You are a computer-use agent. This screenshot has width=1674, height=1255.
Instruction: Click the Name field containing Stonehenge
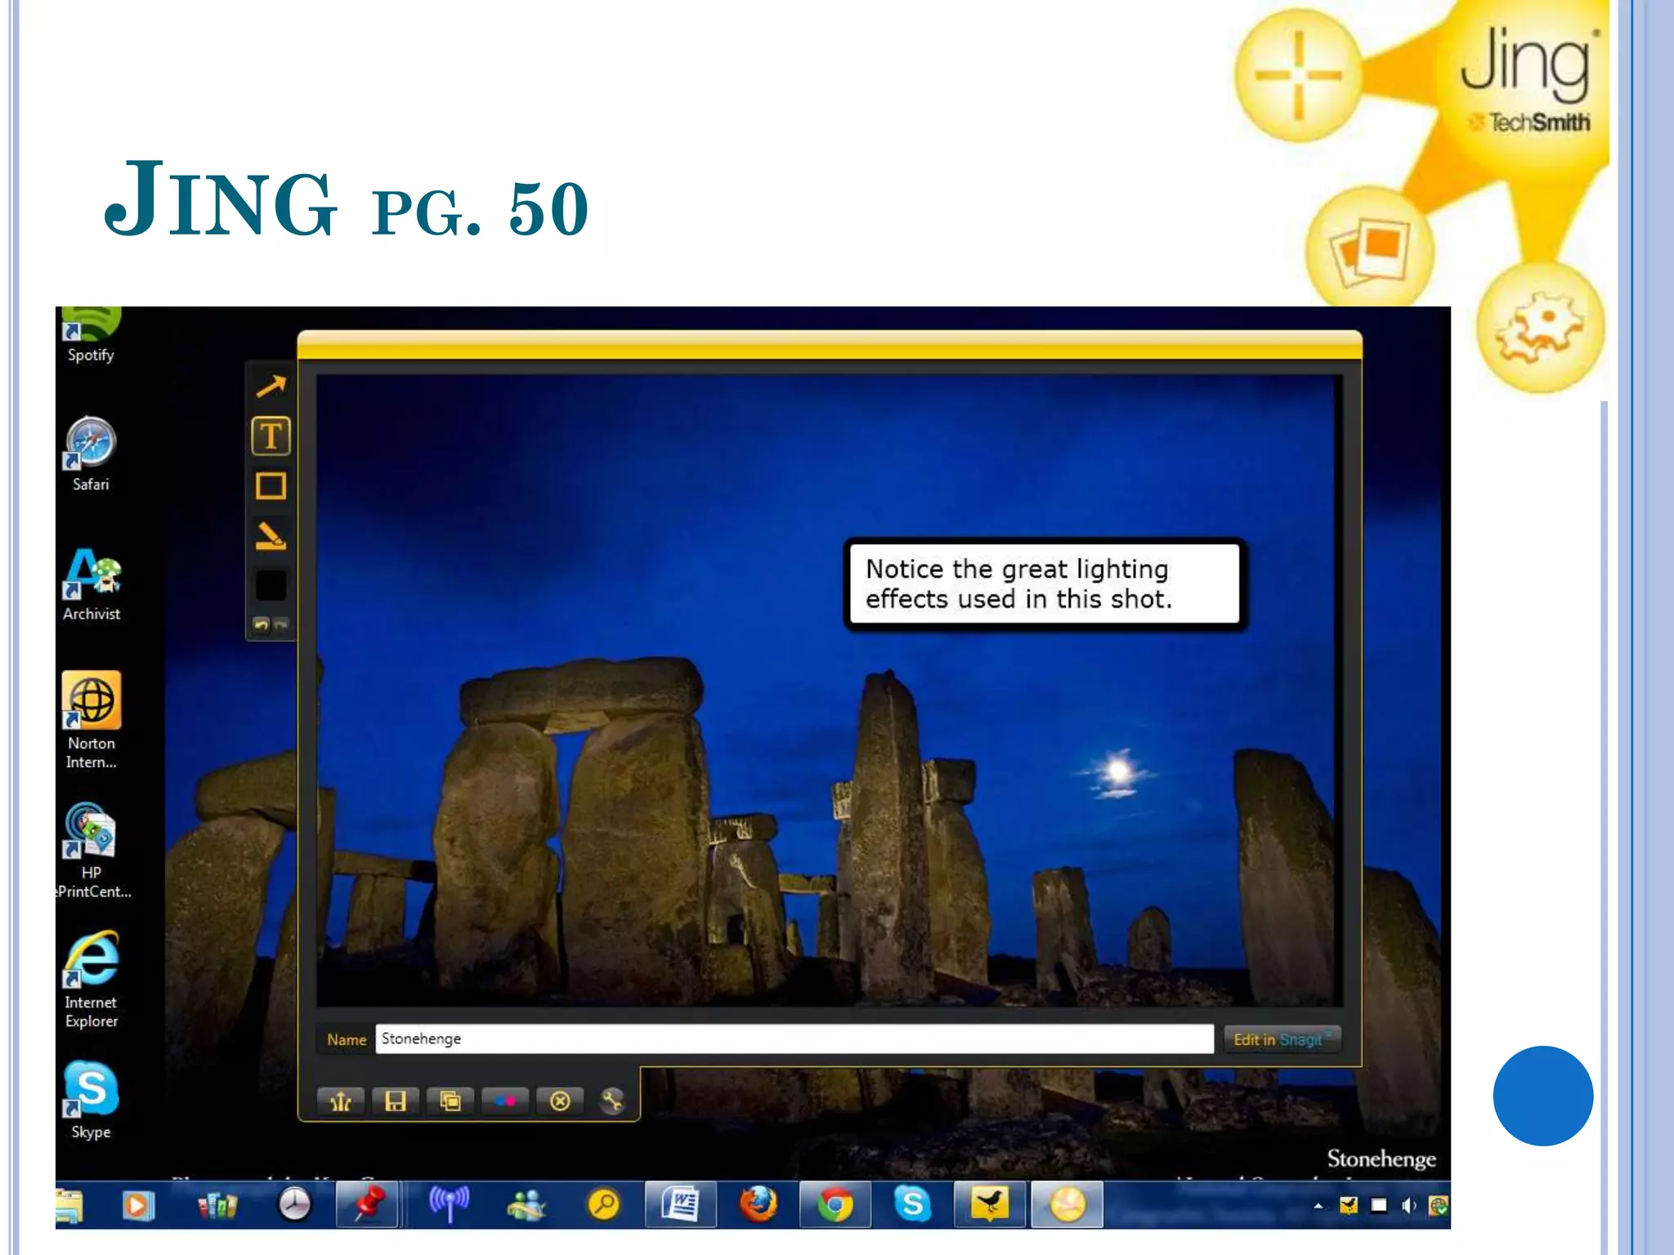pos(793,1038)
